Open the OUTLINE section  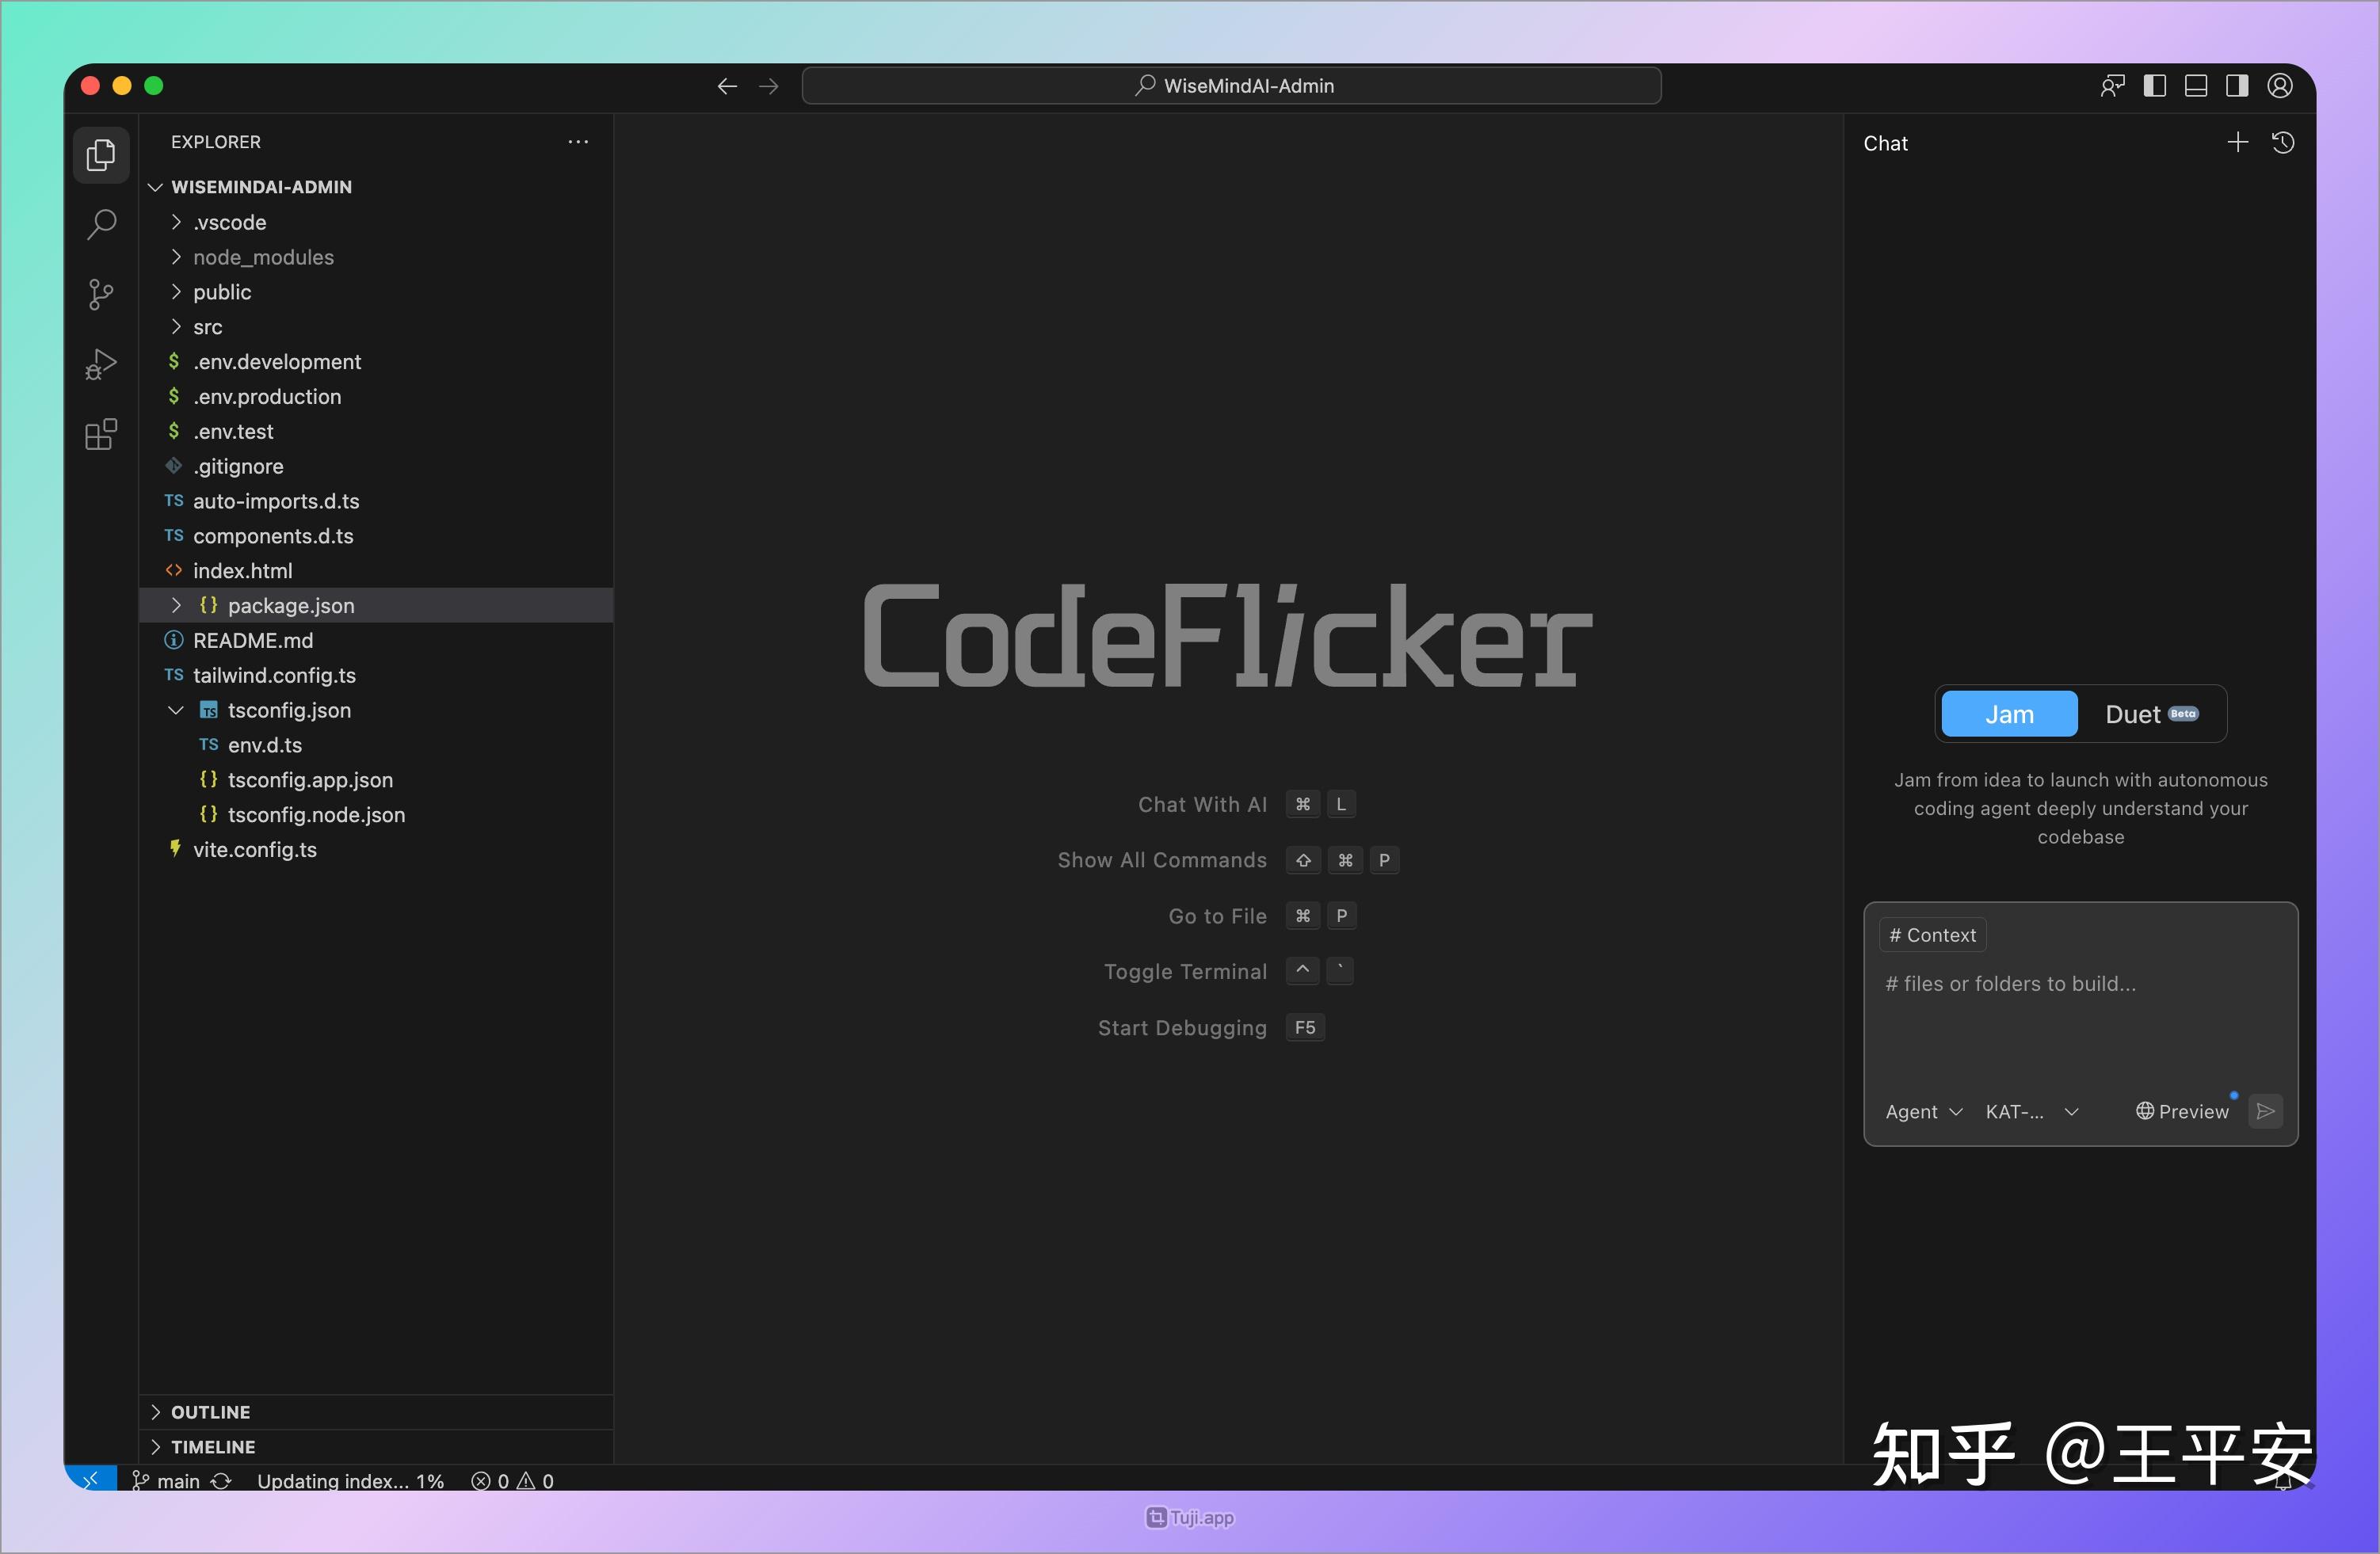[x=210, y=1412]
